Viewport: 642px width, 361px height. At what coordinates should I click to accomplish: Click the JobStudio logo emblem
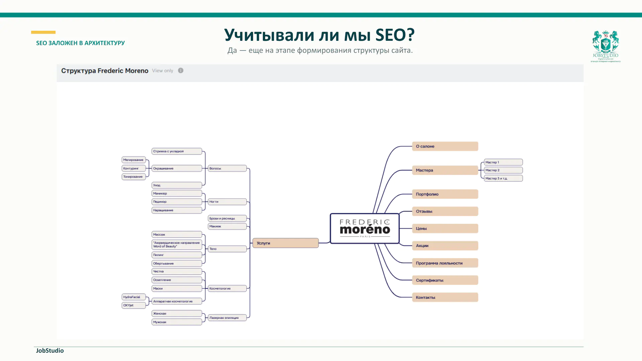[x=606, y=46]
